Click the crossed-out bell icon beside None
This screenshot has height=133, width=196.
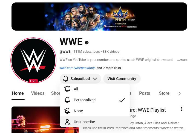[x=67, y=111]
